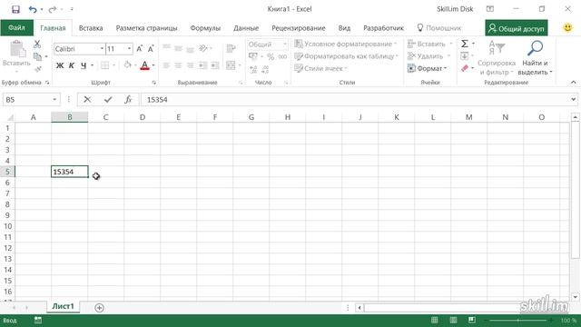
Task: Apply red font color with the A icon
Action: (x=145, y=65)
